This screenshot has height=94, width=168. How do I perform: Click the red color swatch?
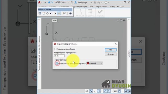[x=88, y=63]
